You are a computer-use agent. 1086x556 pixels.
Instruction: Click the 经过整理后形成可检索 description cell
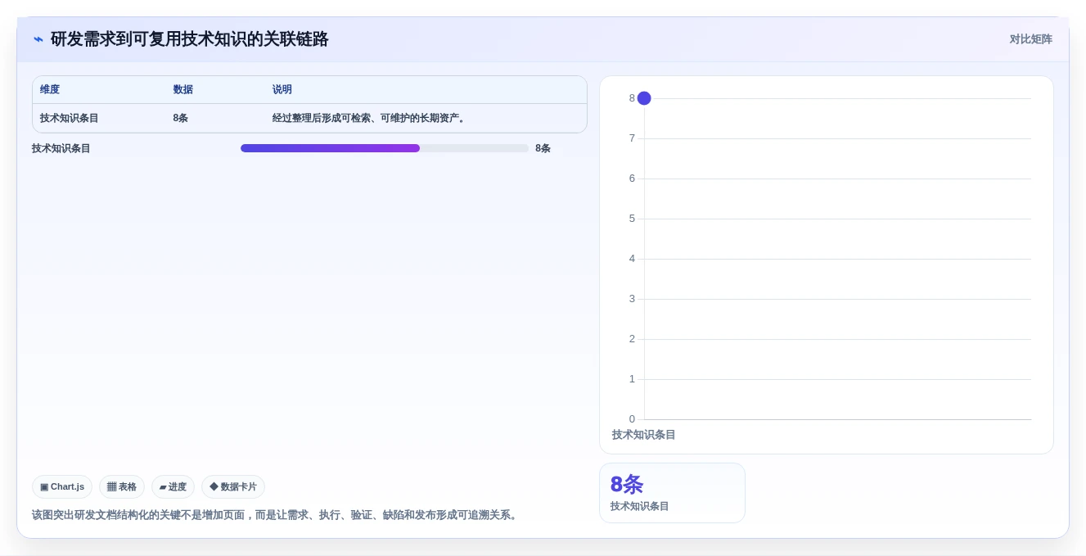(370, 118)
